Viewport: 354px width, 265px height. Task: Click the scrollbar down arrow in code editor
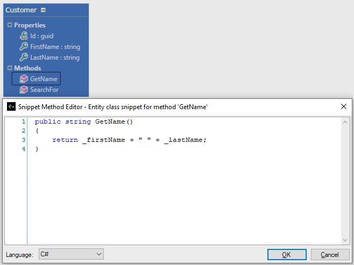(x=345, y=240)
